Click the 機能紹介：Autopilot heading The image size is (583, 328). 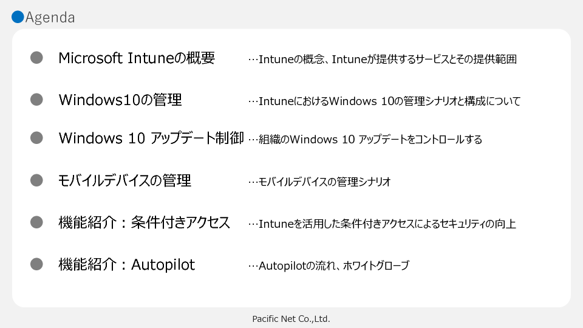coord(127,265)
